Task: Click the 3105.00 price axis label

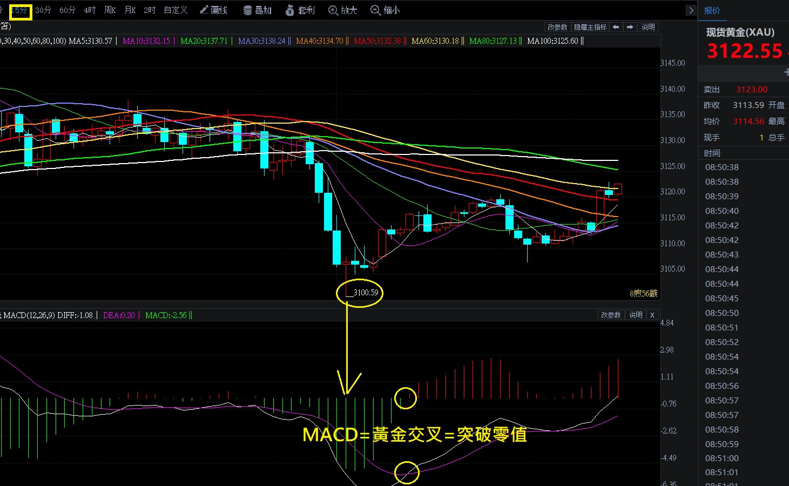Action: pyautogui.click(x=673, y=269)
